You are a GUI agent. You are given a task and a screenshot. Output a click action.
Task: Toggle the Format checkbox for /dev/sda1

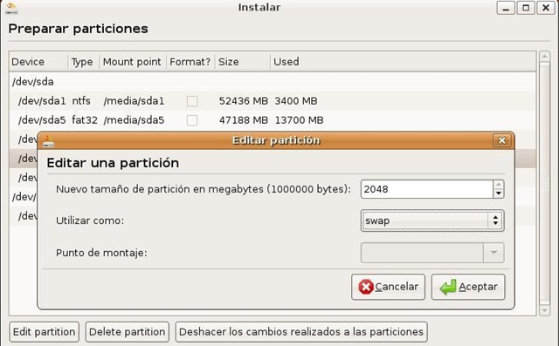coord(192,101)
